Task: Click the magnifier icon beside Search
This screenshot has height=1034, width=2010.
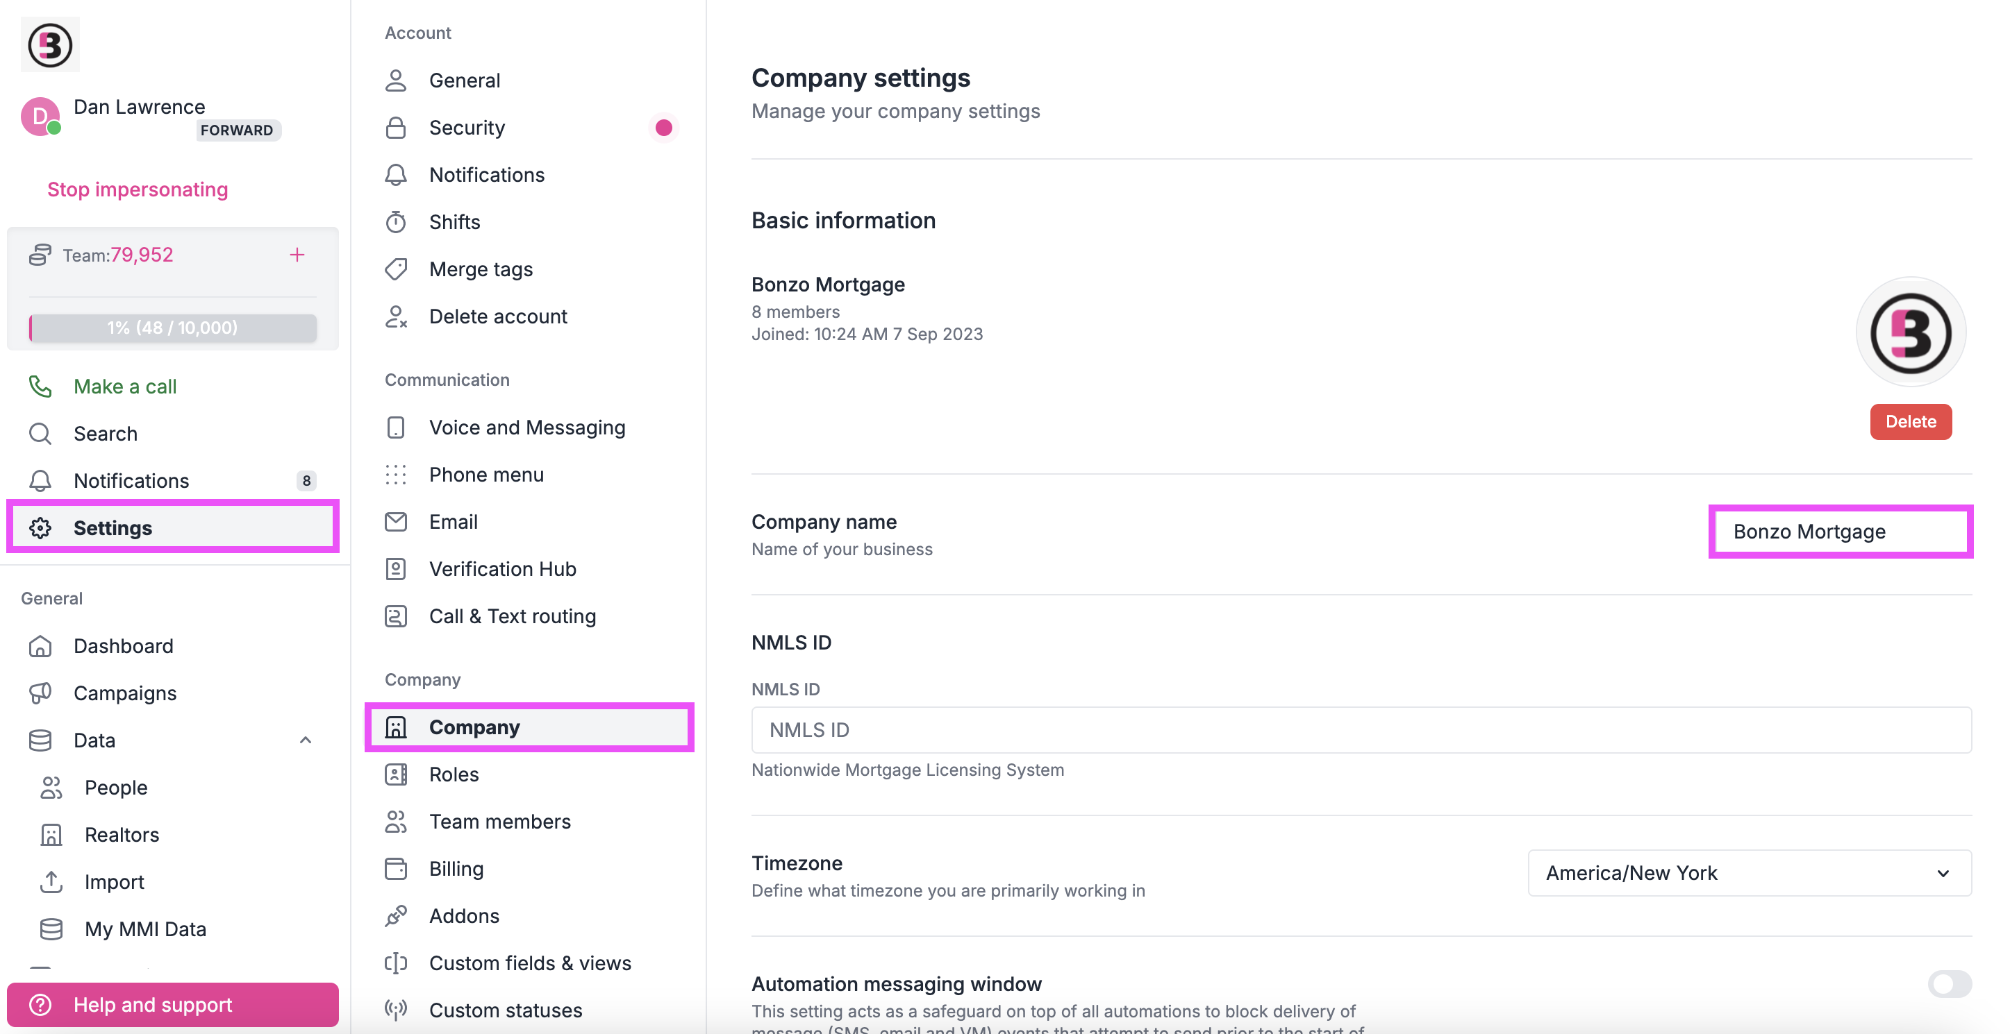Action: point(40,434)
